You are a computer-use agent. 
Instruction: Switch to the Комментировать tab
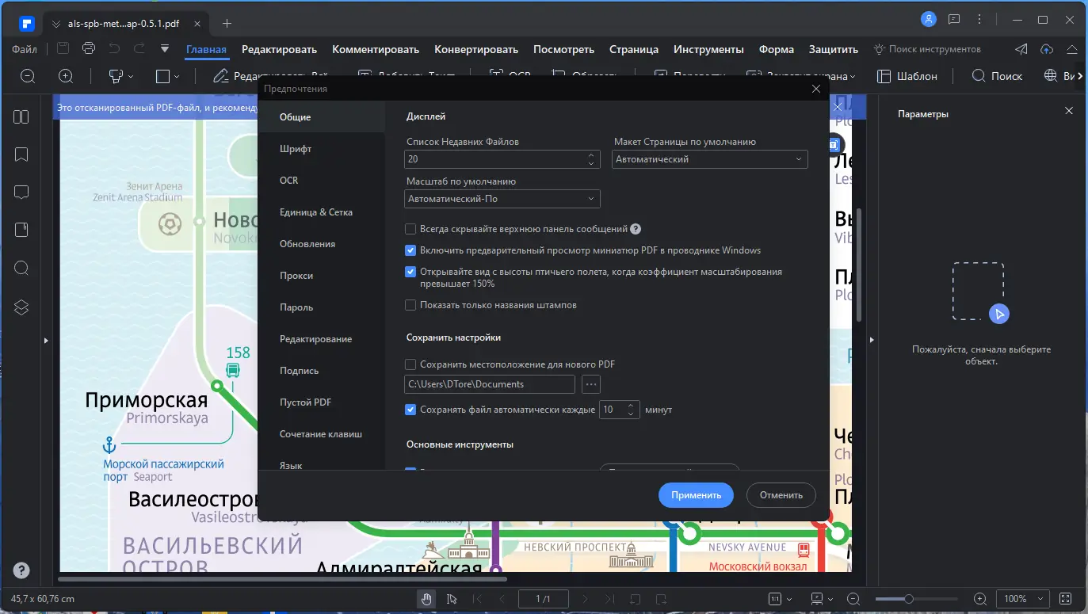coord(376,49)
